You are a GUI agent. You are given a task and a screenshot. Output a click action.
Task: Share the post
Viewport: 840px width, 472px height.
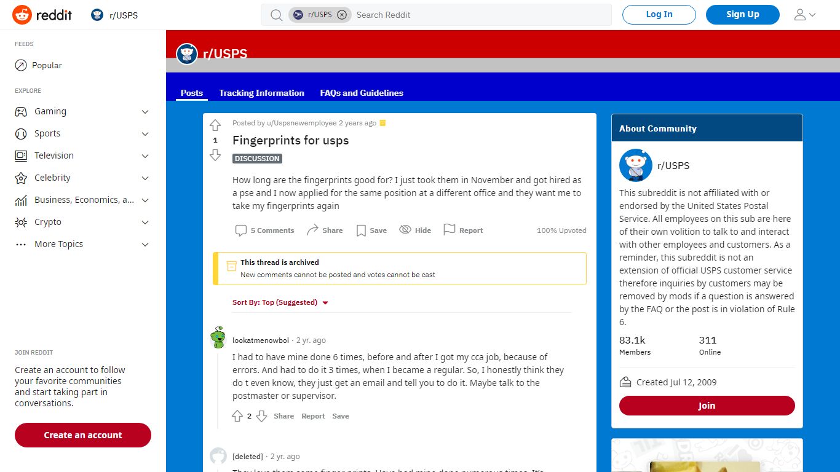[x=325, y=230]
